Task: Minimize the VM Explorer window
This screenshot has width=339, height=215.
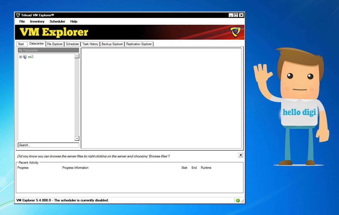Action: pyautogui.click(x=231, y=15)
